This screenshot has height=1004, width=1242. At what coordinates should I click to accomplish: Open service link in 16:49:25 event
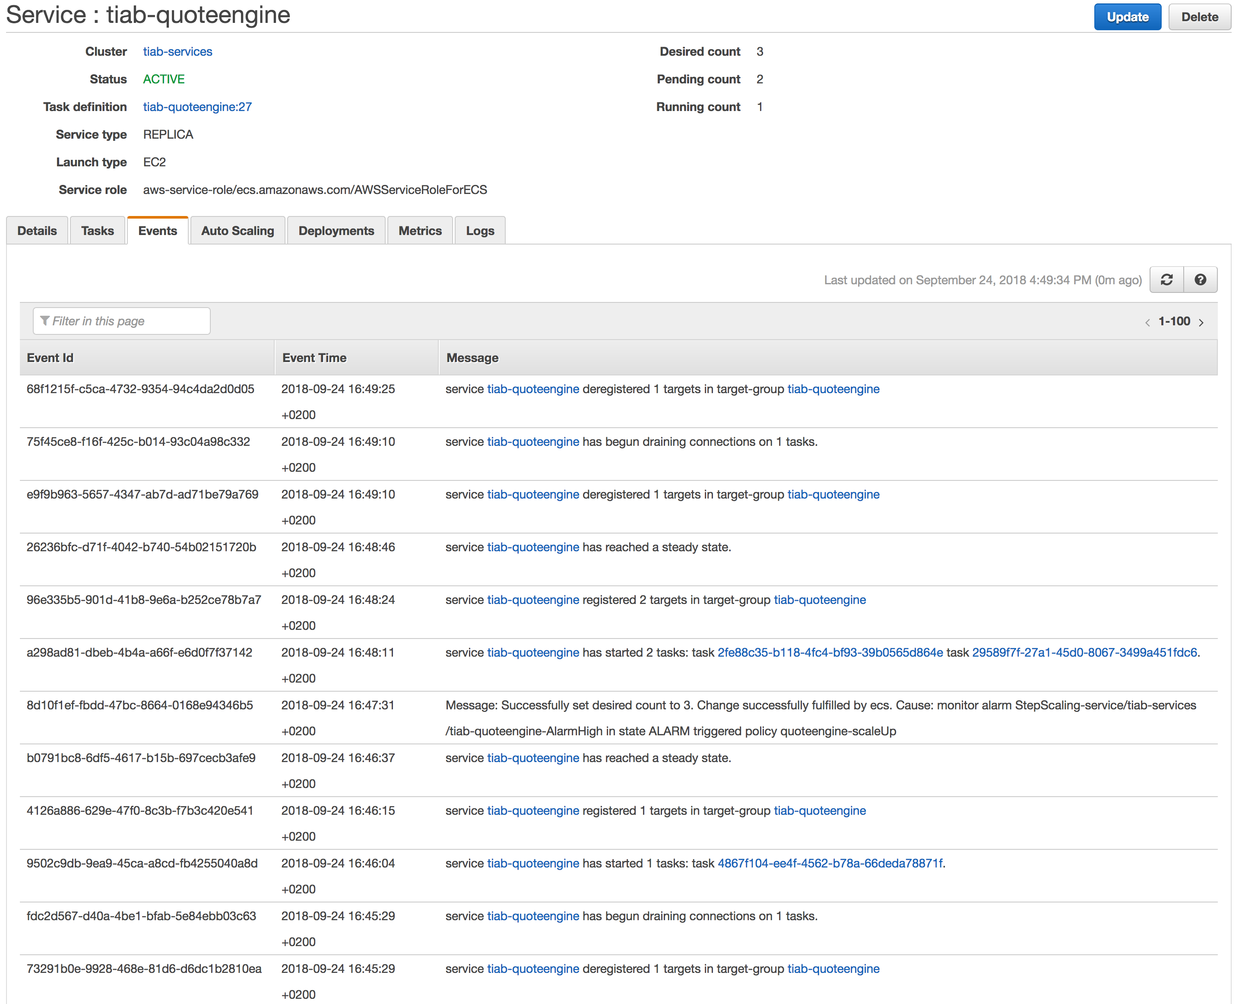tap(533, 389)
